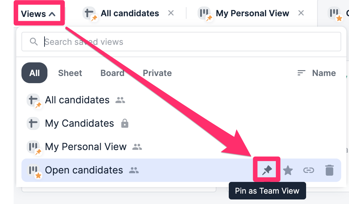Image resolution: width=349 pixels, height=204 pixels.
Task: Collapse the Views dropdown
Action: (x=39, y=13)
